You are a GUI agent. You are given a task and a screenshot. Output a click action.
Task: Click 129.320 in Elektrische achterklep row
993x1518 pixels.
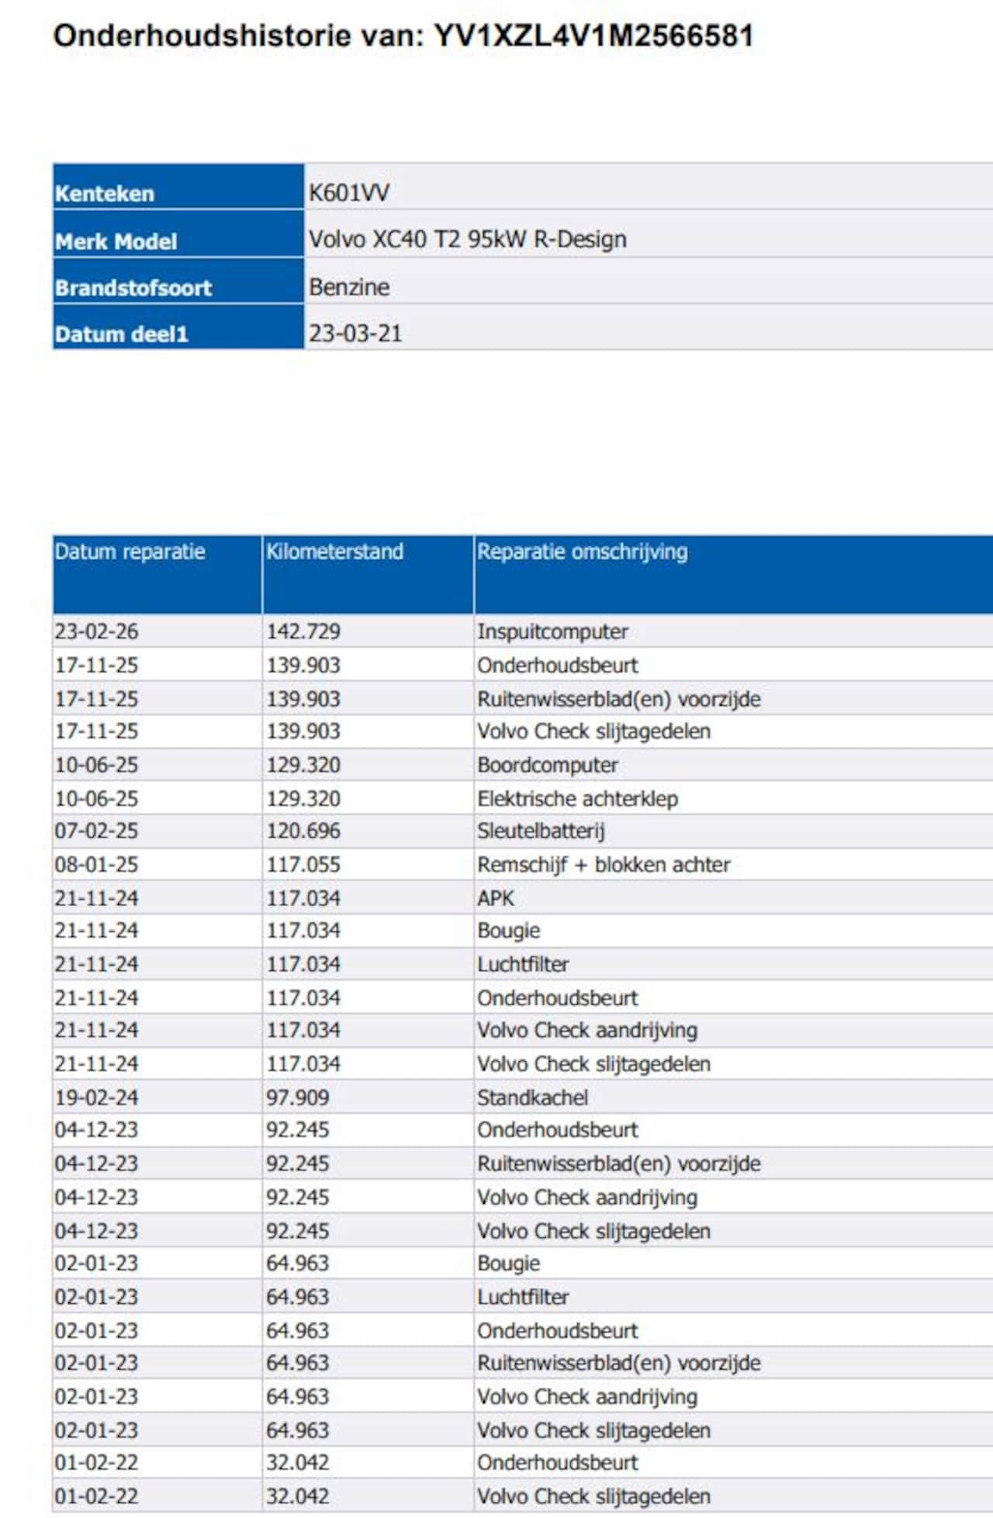tap(303, 798)
